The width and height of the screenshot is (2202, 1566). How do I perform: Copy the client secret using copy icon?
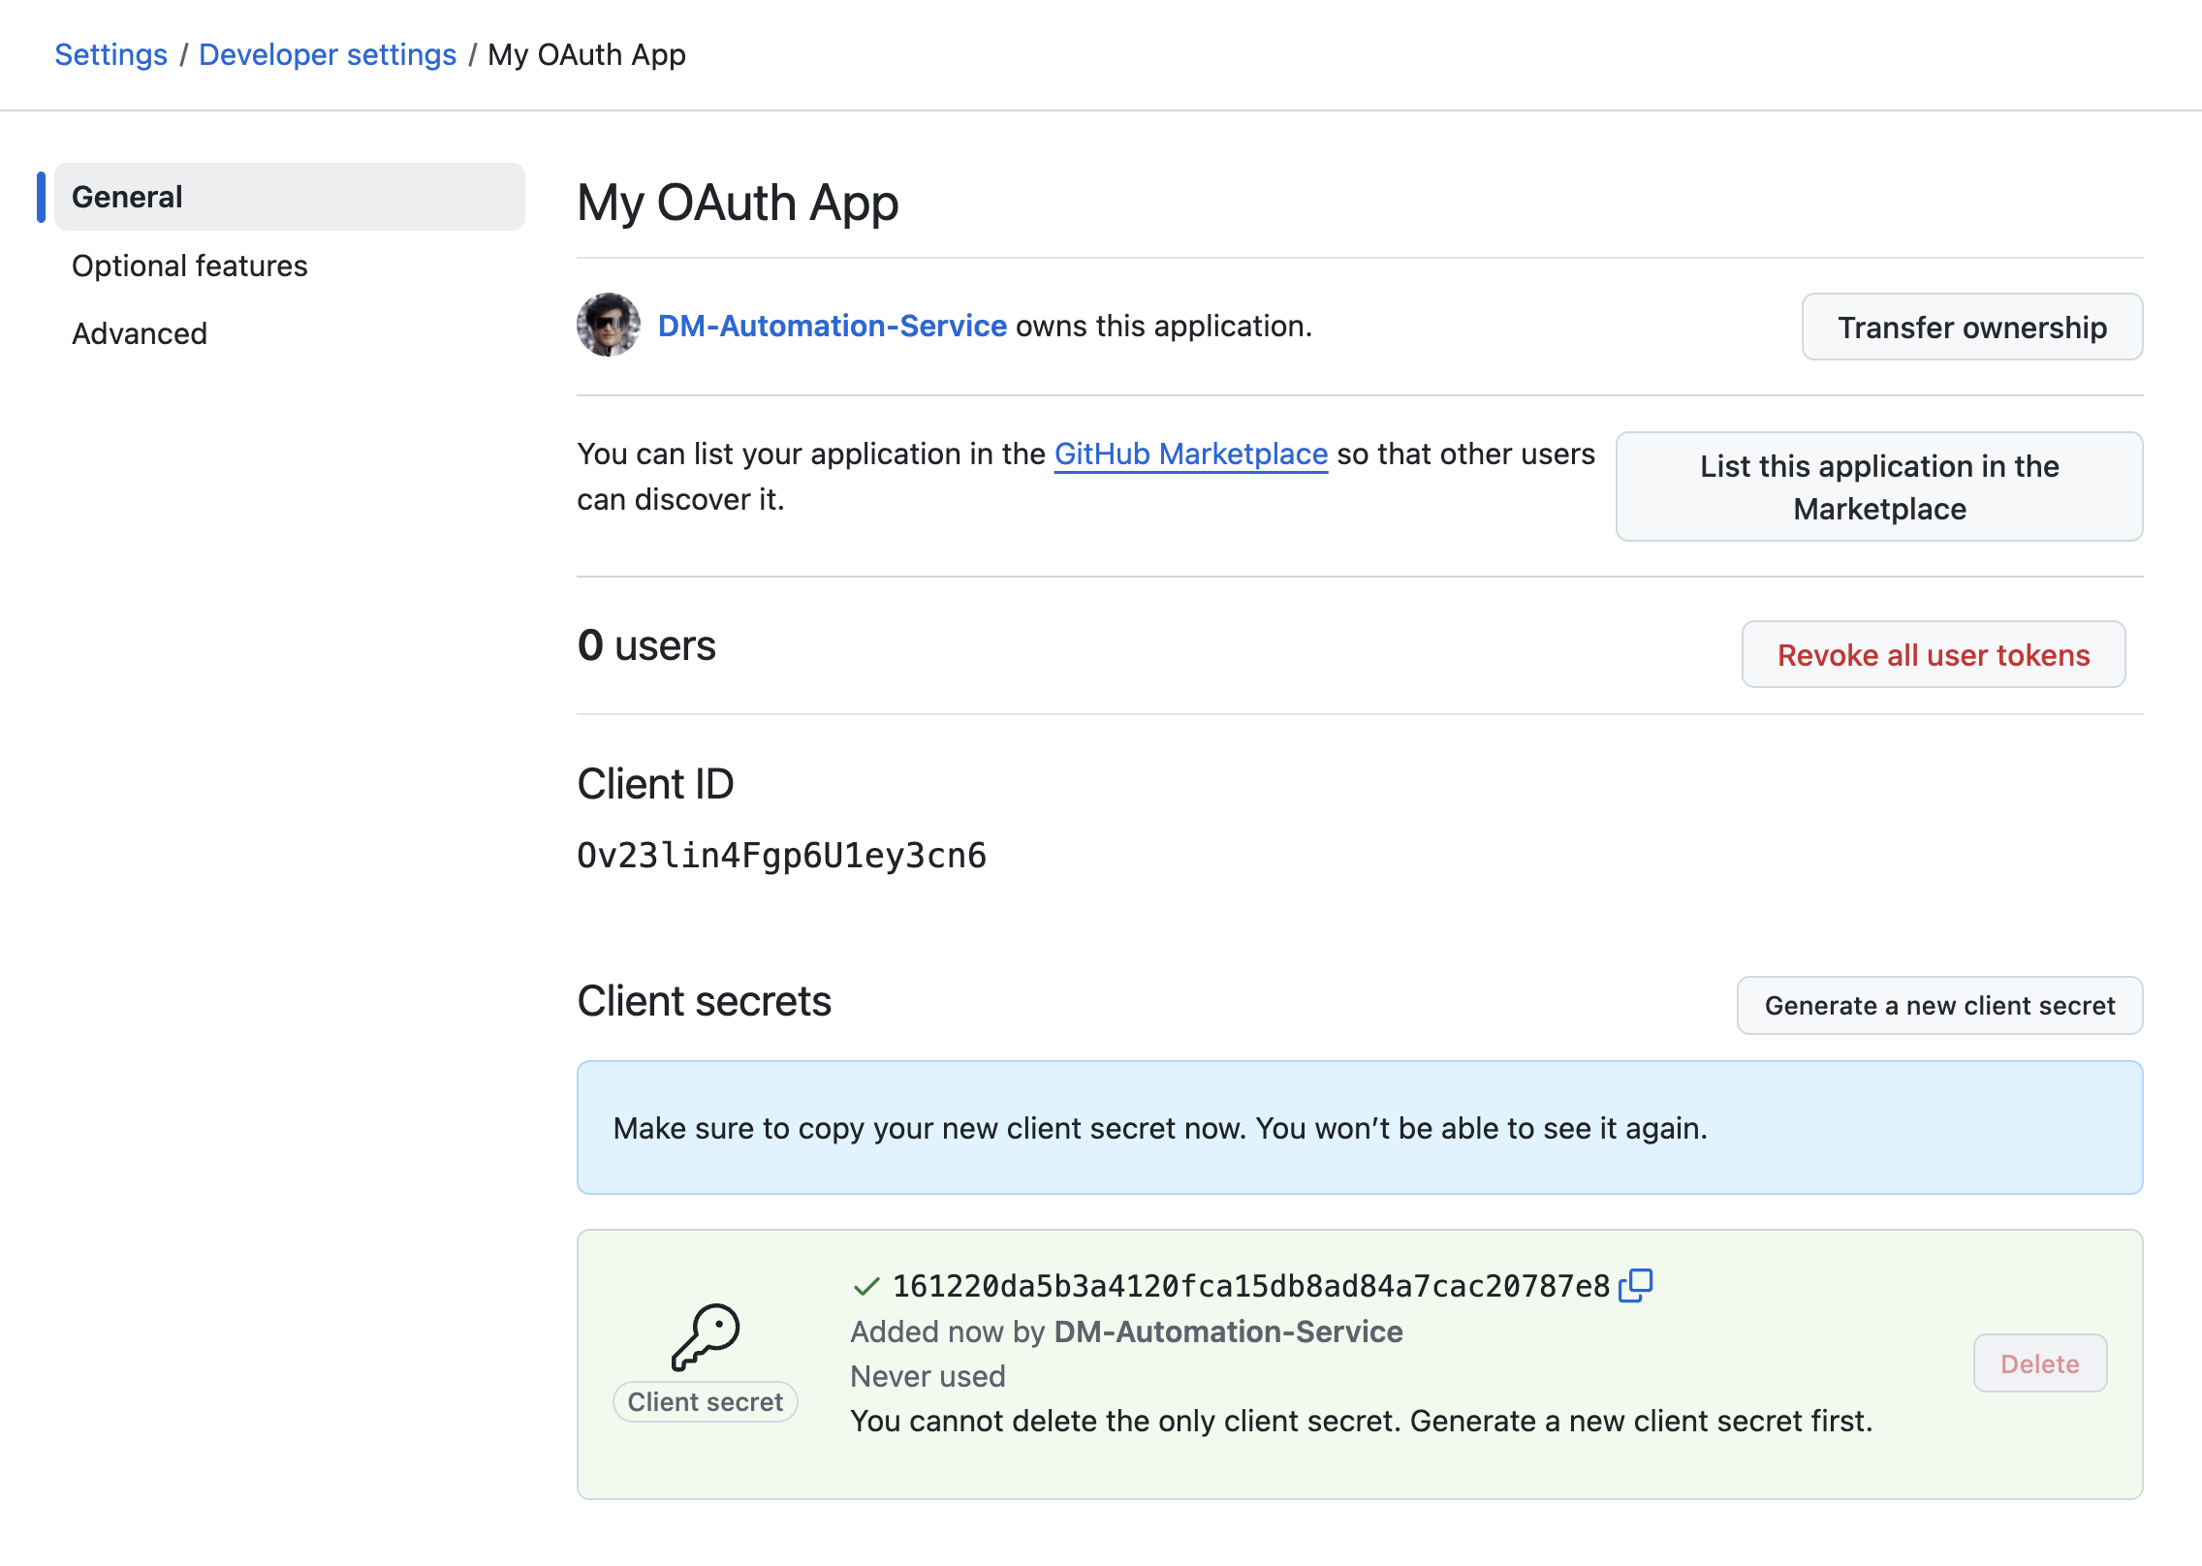pyautogui.click(x=1635, y=1285)
